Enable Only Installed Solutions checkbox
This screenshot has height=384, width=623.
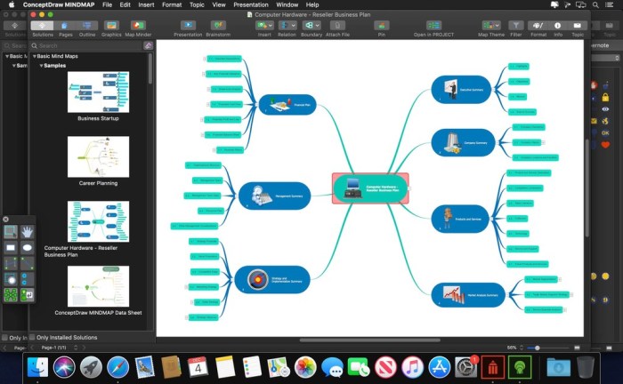pyautogui.click(x=32, y=338)
